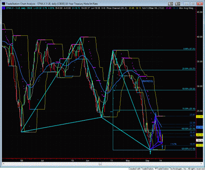Viewport: 205px width, 170px height.
Task: Select the Price Channel (20,-5) indicator label
Action: [x=117, y=8]
